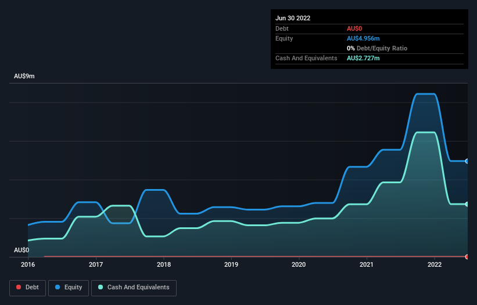The height and width of the screenshot is (305, 477).
Task: Click the Equity row label in tooltip
Action: [284, 38]
